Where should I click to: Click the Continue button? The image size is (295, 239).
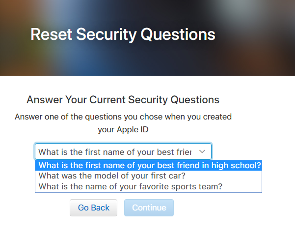pyautogui.click(x=149, y=208)
